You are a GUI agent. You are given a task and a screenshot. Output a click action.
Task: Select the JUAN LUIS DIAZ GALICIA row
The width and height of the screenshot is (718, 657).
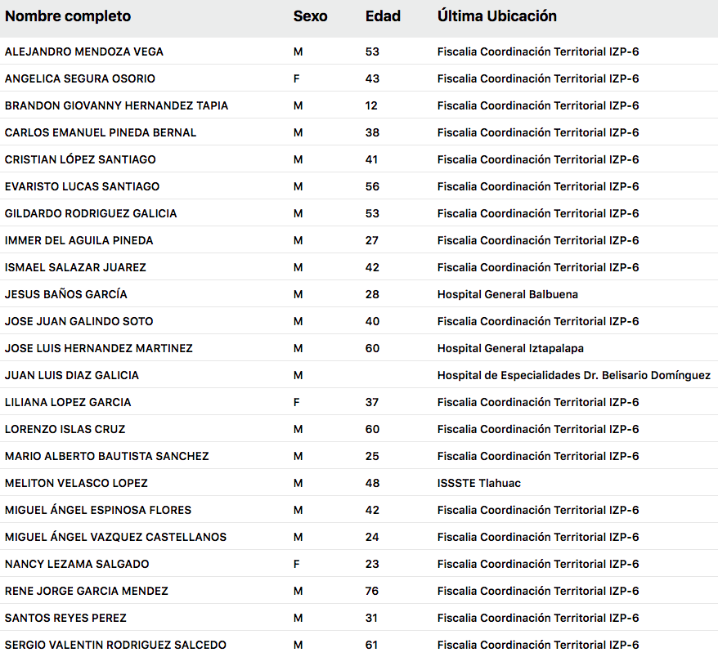(x=72, y=375)
